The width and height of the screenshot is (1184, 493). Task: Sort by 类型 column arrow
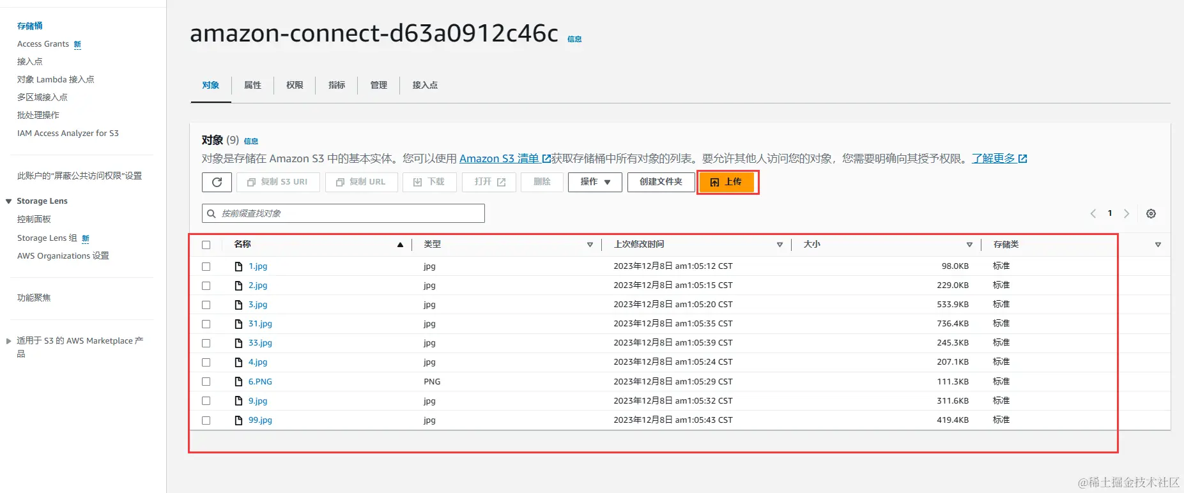pos(590,245)
